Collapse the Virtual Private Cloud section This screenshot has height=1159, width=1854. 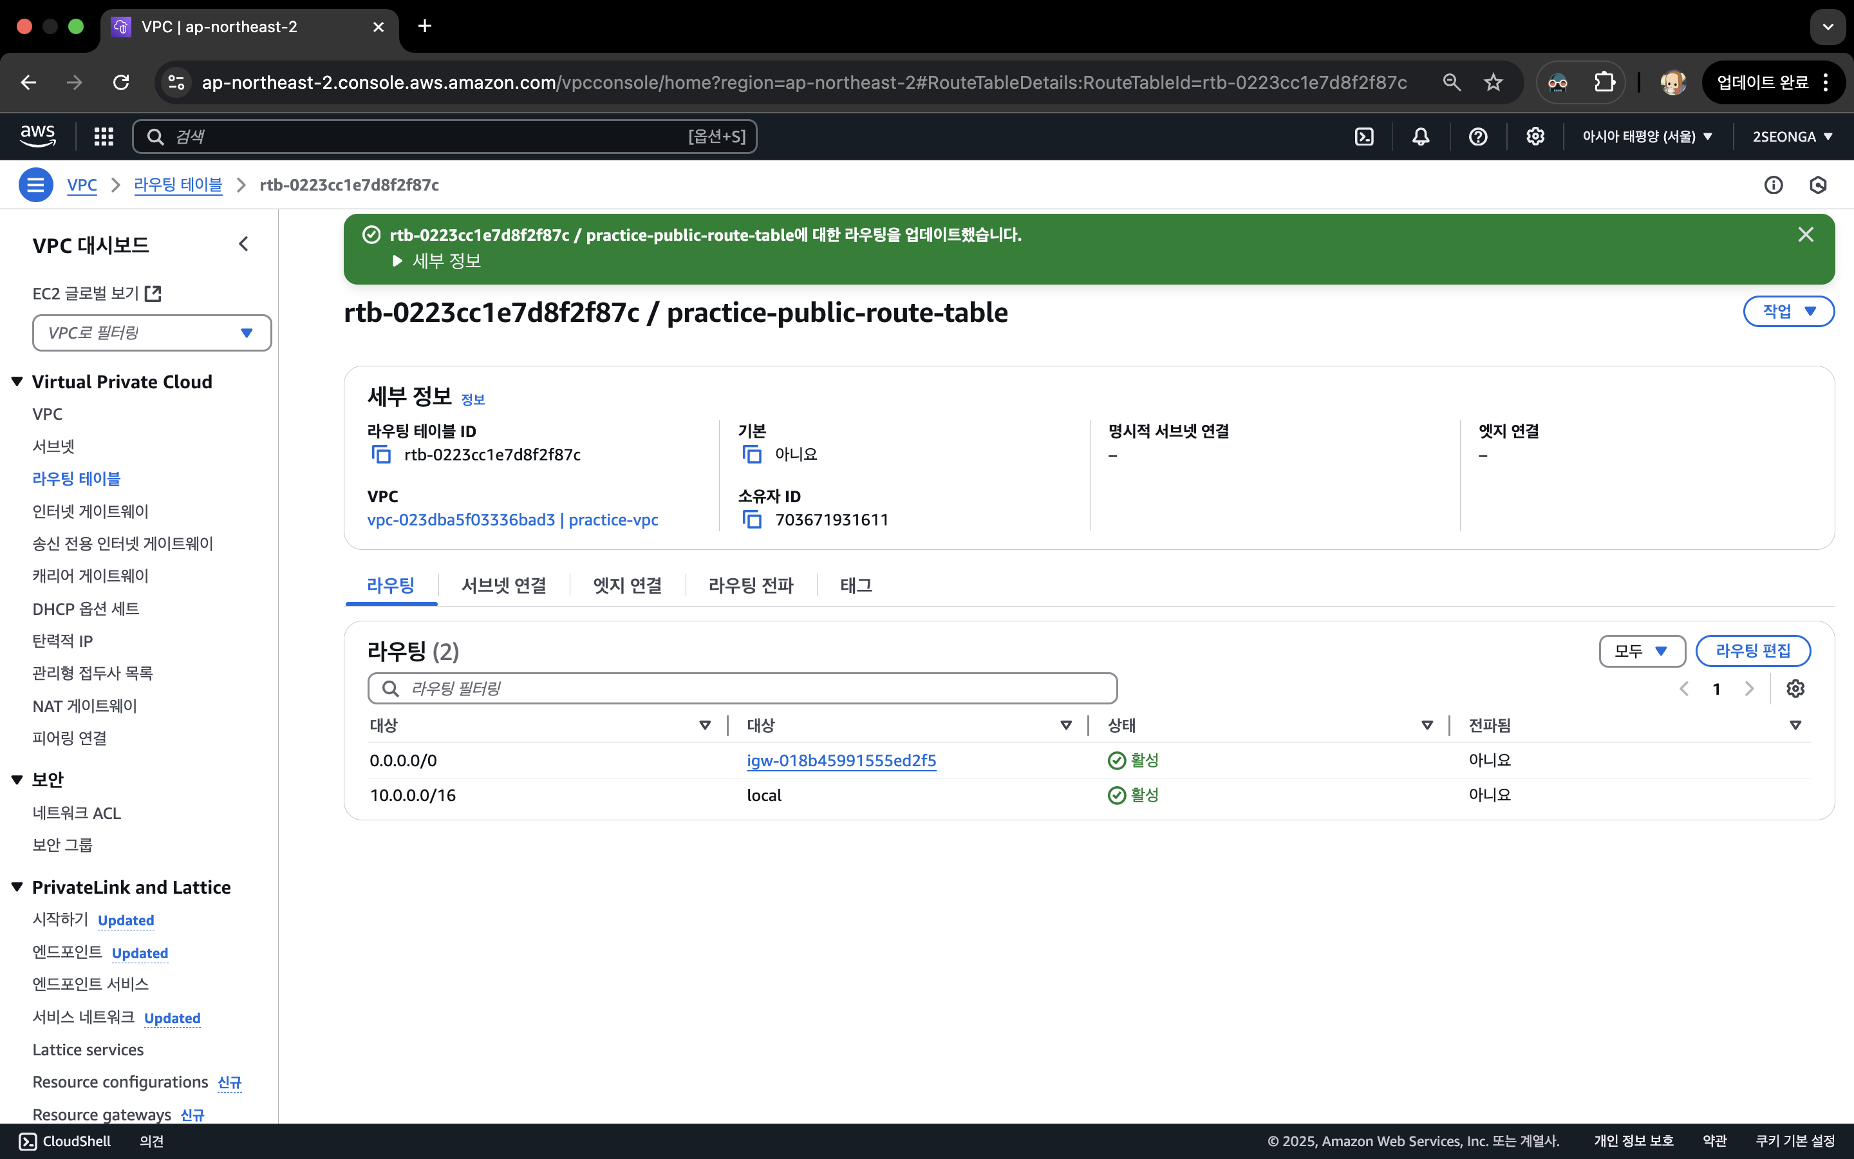tap(17, 382)
